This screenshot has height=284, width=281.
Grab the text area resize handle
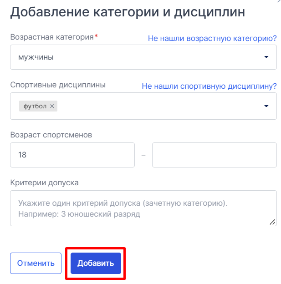pyautogui.click(x=272, y=222)
